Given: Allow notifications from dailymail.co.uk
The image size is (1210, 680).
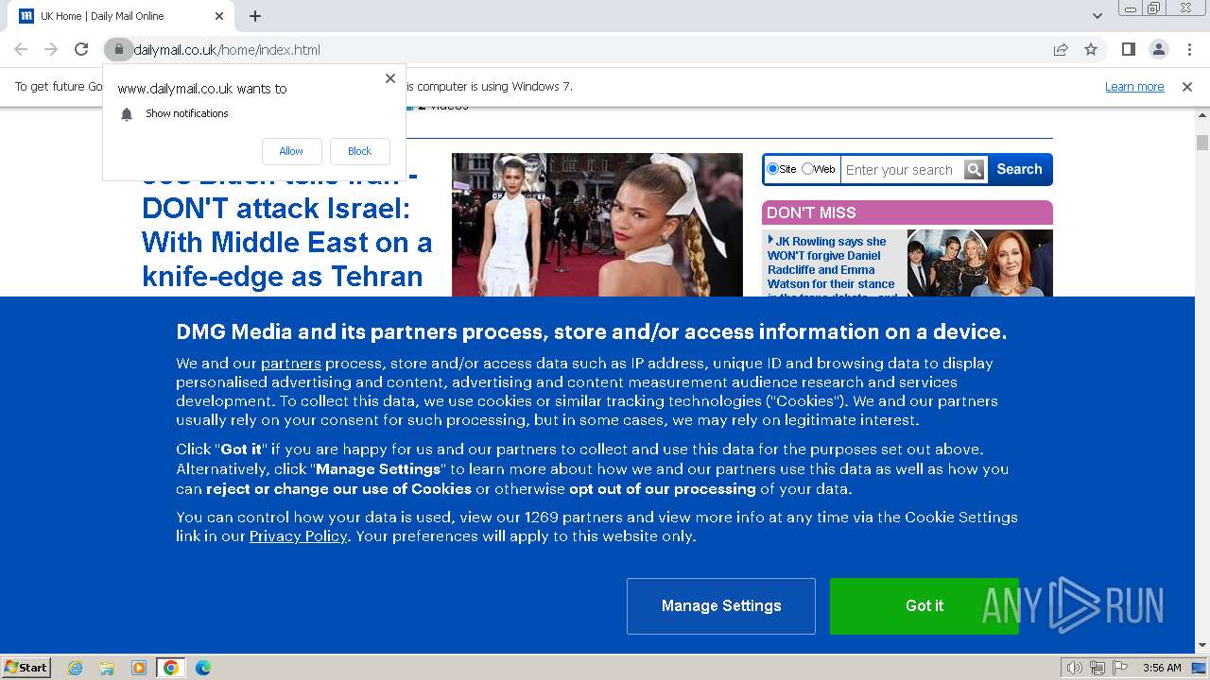Looking at the screenshot, I should [x=291, y=151].
